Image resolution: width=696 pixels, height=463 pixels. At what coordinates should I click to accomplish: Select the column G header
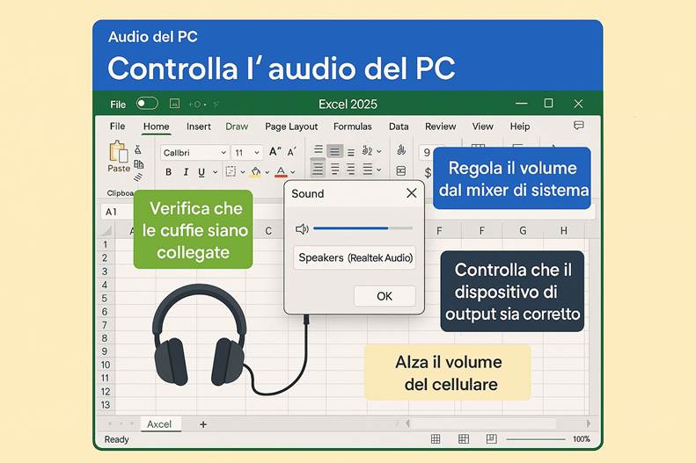pos(523,231)
